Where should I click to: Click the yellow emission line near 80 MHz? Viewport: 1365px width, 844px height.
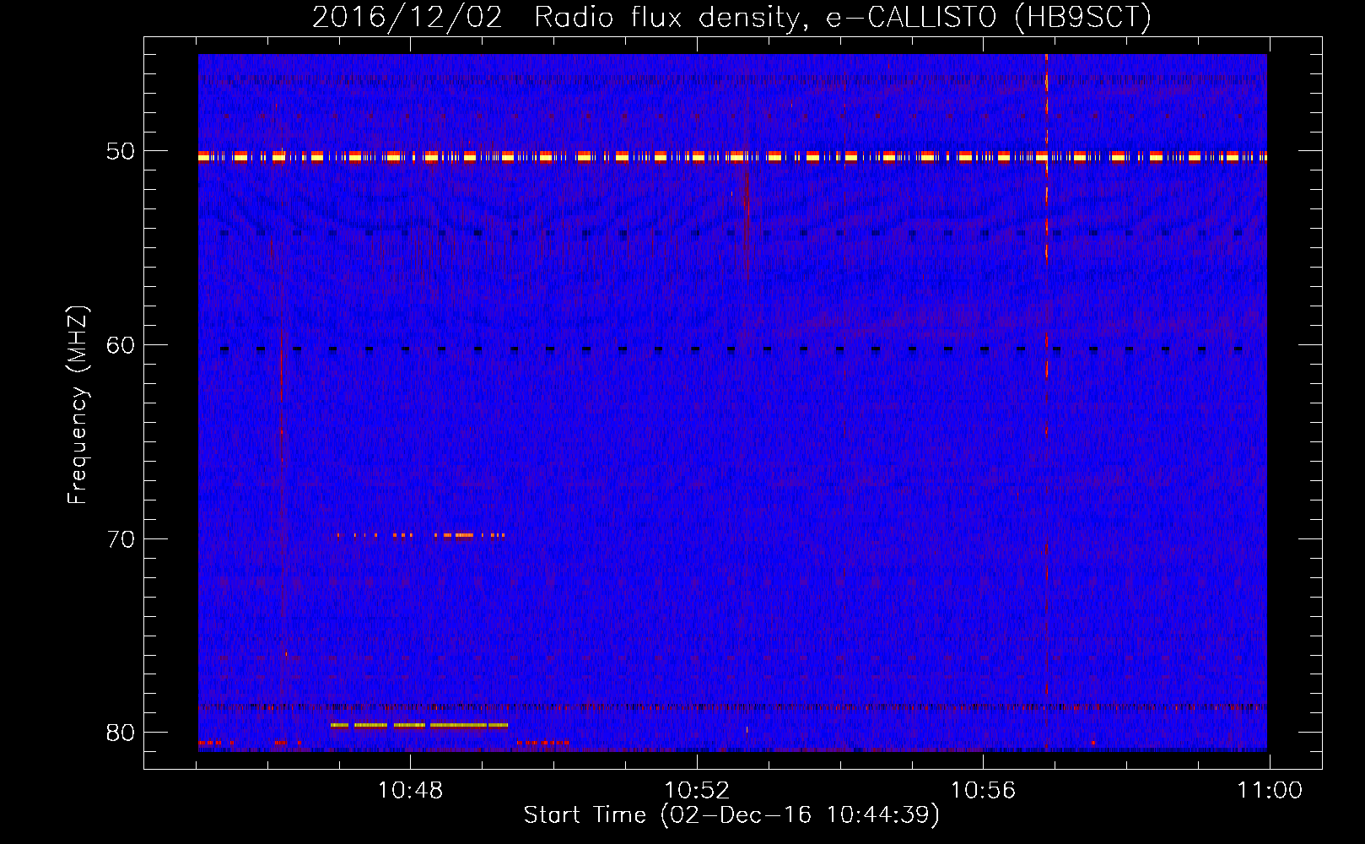tap(419, 725)
